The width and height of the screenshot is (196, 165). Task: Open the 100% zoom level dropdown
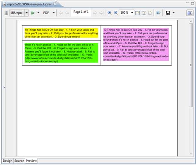point(132,13)
